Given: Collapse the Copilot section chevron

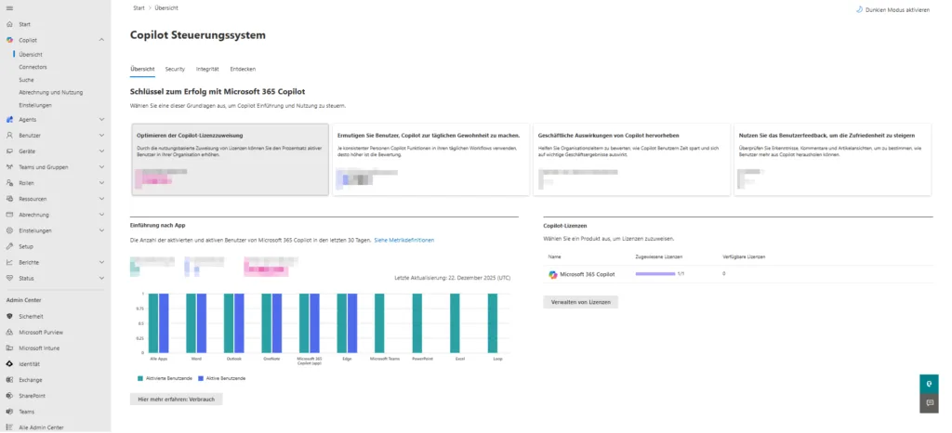Looking at the screenshot, I should tap(101, 40).
